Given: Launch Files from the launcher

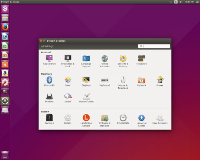Looking at the screenshot, I should 5,18.
